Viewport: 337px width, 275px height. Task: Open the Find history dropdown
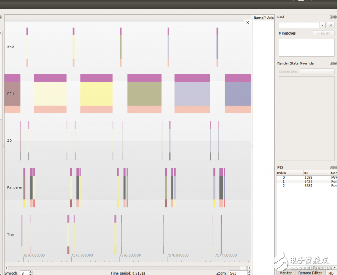(323, 25)
